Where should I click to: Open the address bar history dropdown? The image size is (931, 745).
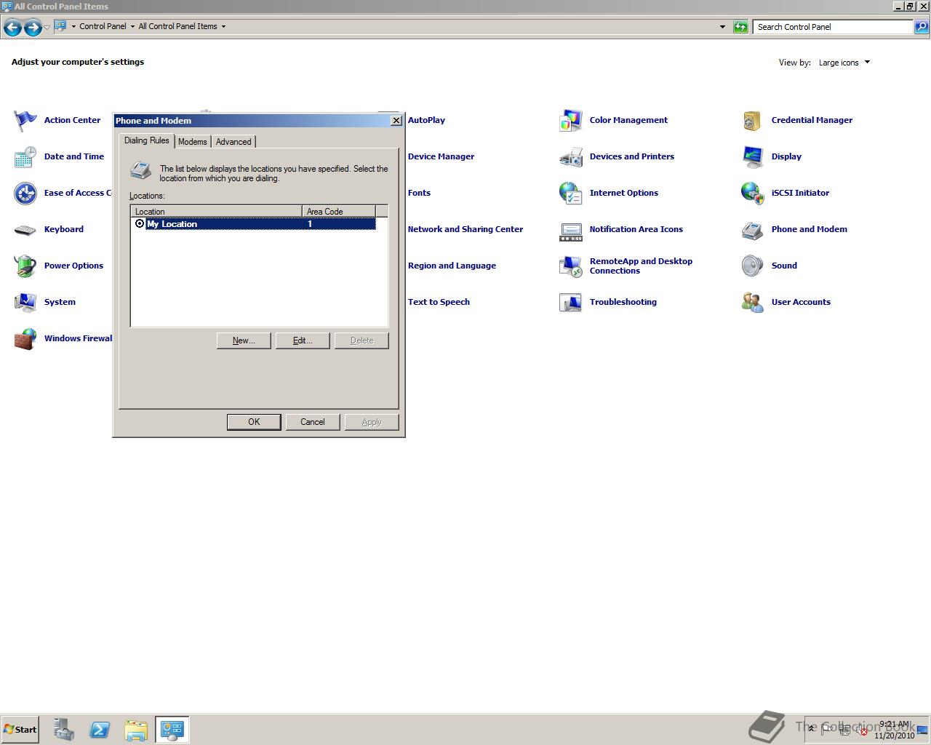pyautogui.click(x=722, y=27)
